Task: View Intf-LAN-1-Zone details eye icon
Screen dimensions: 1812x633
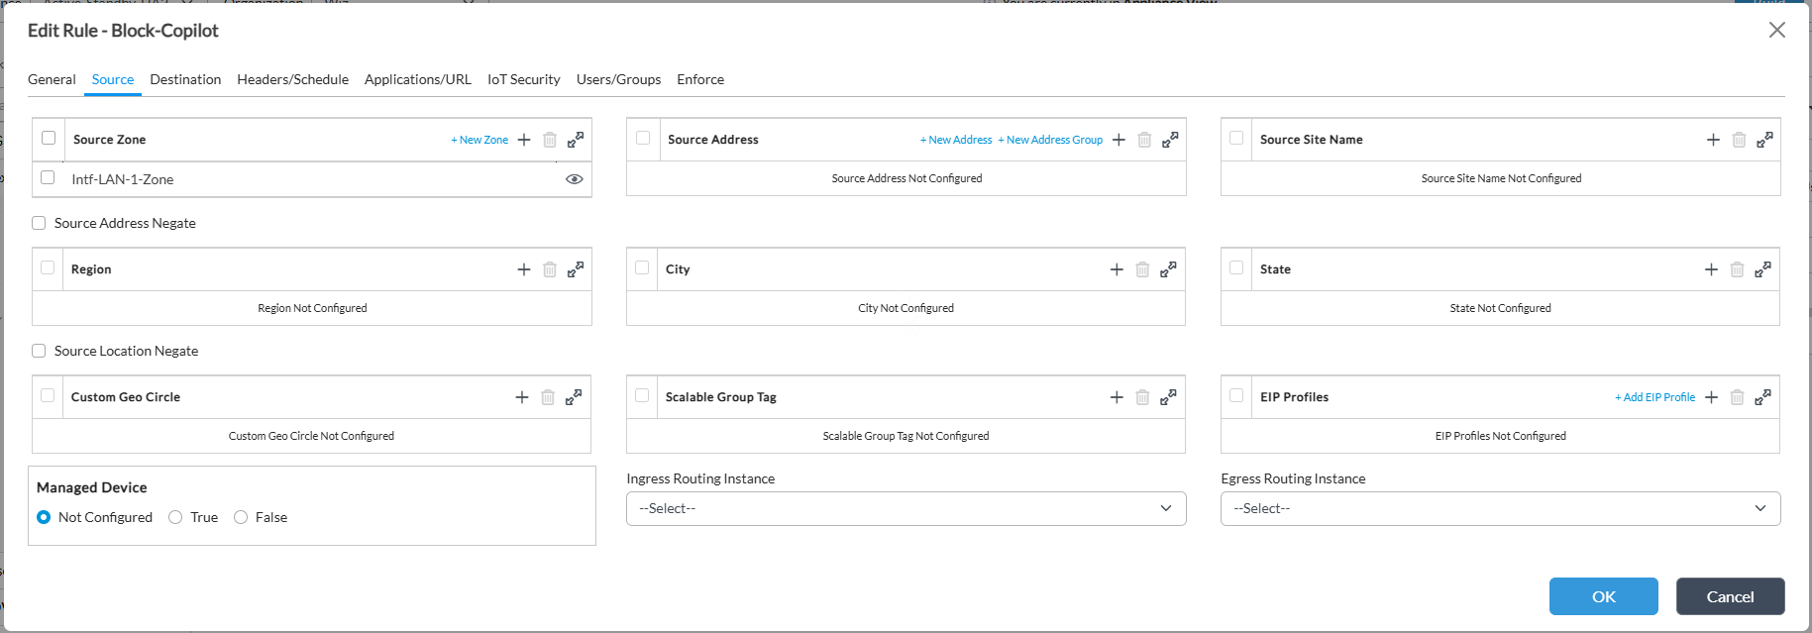Action: (x=574, y=179)
